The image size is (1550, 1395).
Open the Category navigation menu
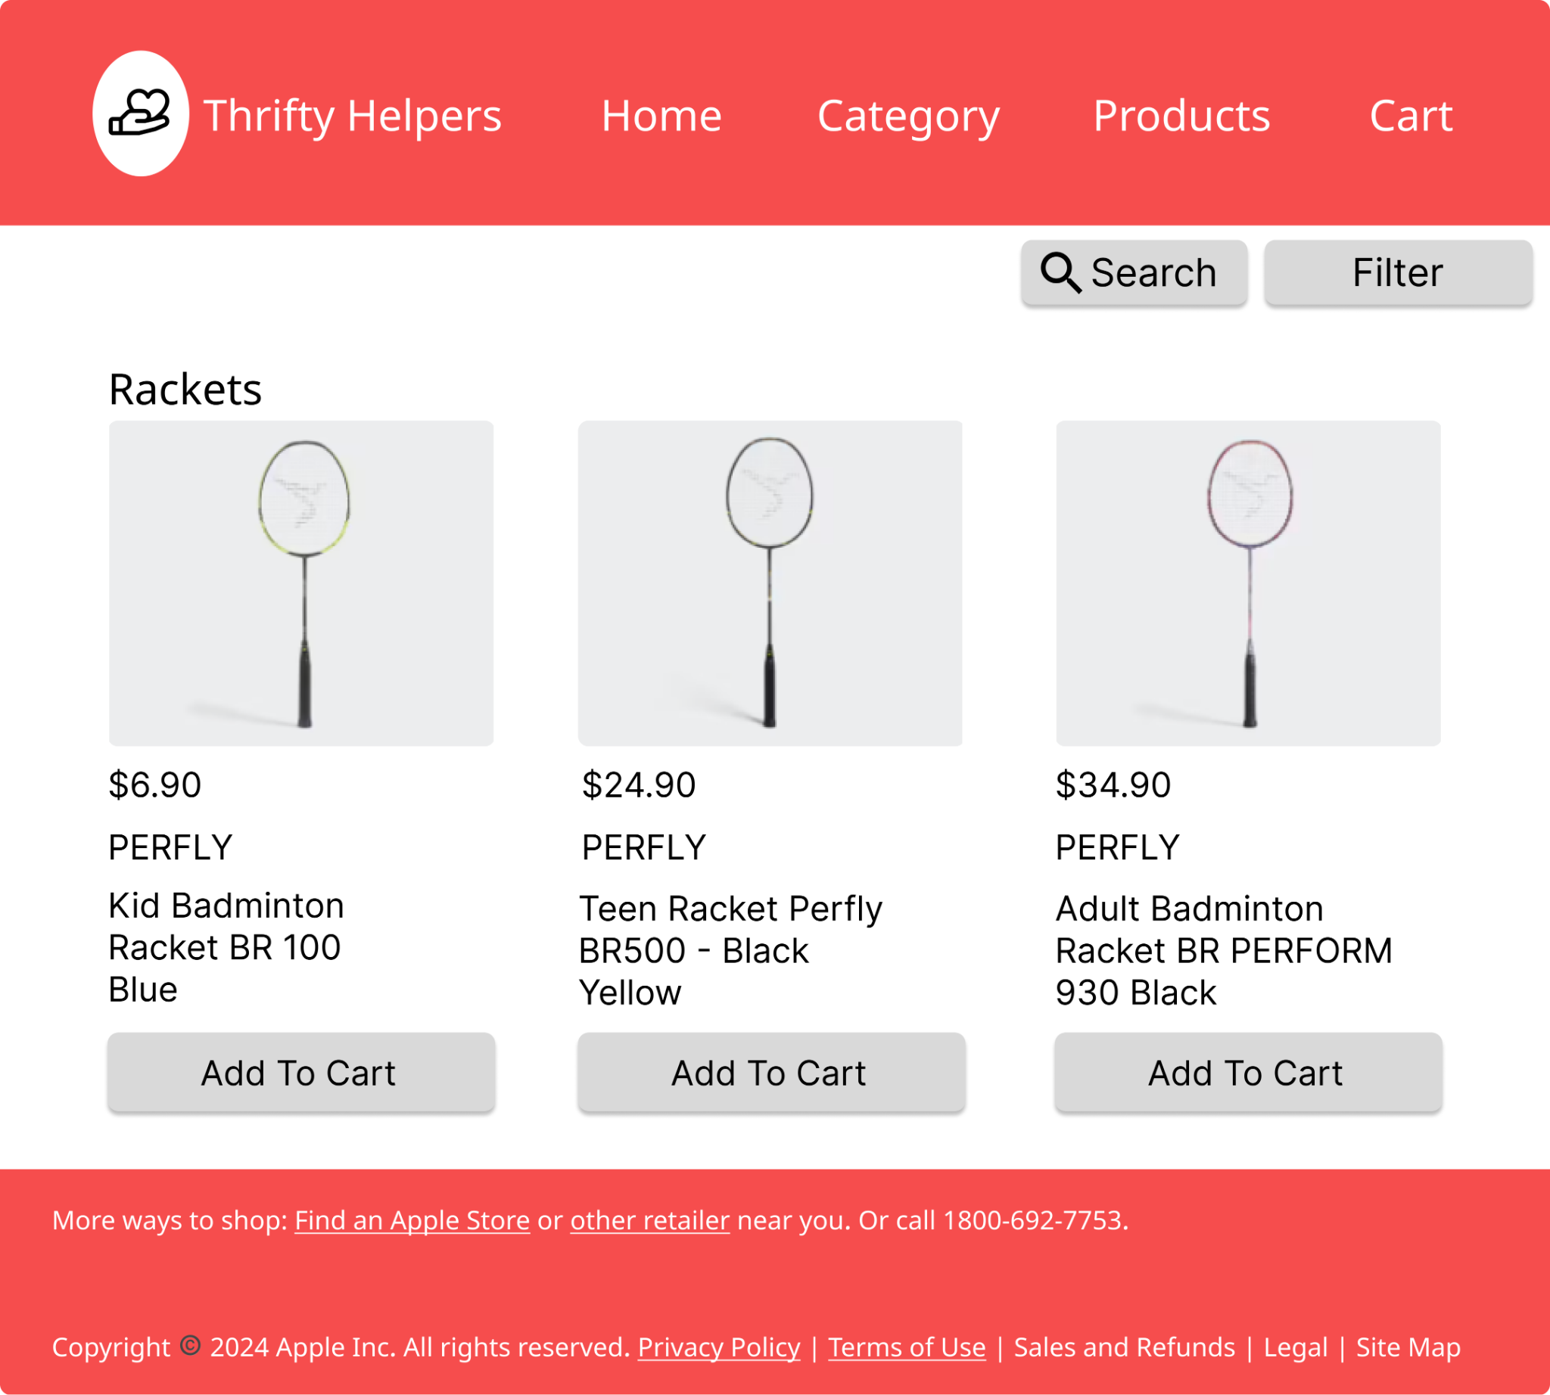tap(908, 117)
